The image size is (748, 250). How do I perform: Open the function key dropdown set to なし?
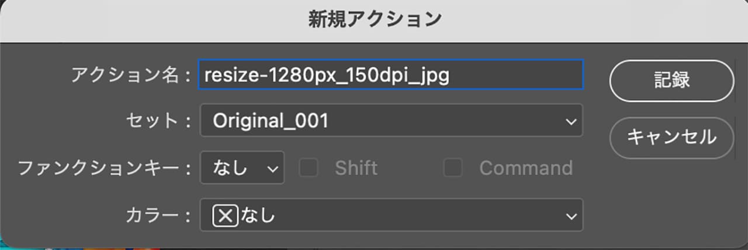pyautogui.click(x=242, y=168)
